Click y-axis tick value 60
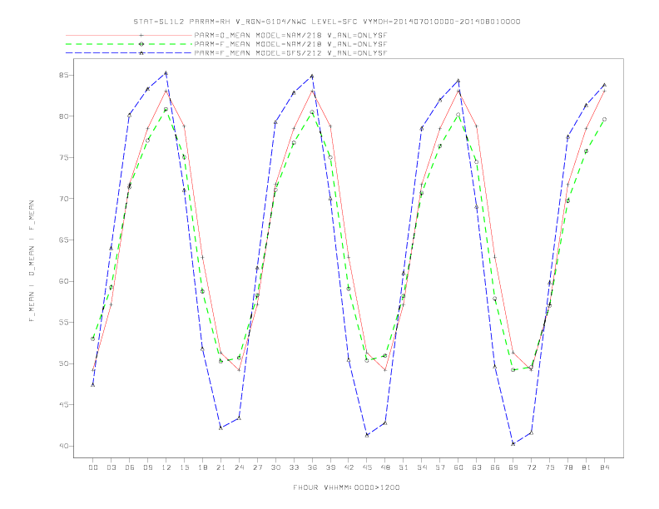Screen dimensions: 659x509 tap(63, 281)
